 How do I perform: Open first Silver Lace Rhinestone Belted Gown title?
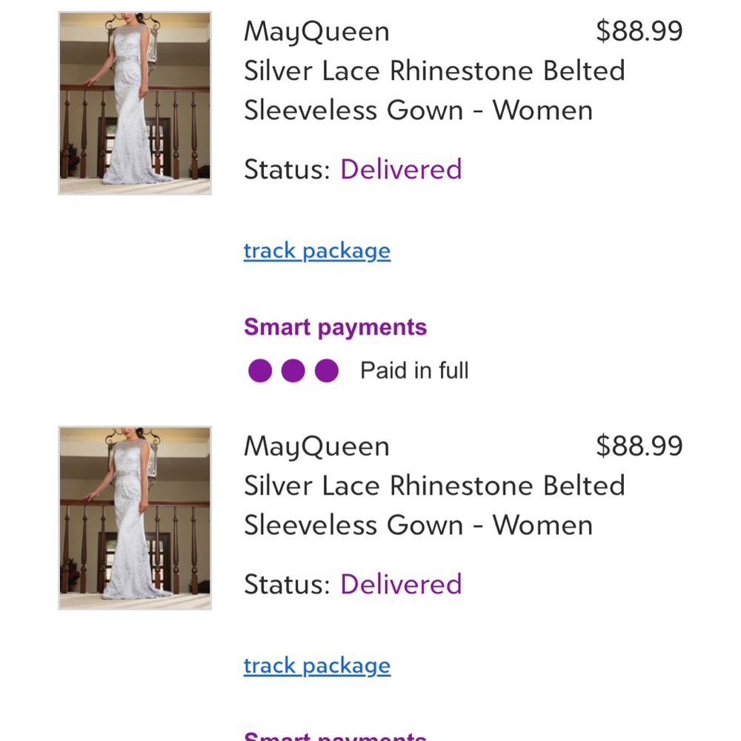434,90
